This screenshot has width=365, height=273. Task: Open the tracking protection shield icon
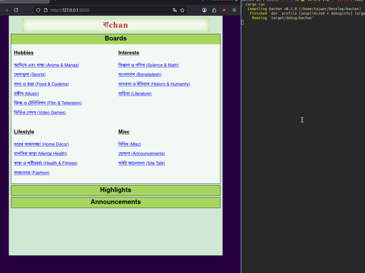coord(38,10)
